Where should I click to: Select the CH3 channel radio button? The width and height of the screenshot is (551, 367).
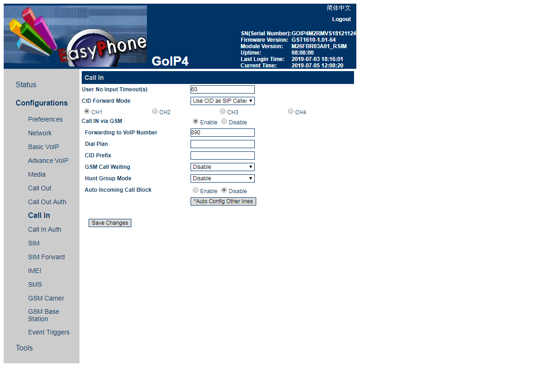(223, 111)
